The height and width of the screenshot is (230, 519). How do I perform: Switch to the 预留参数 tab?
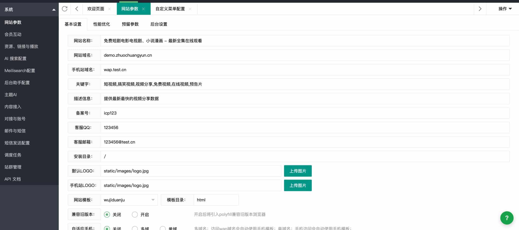coord(130,24)
